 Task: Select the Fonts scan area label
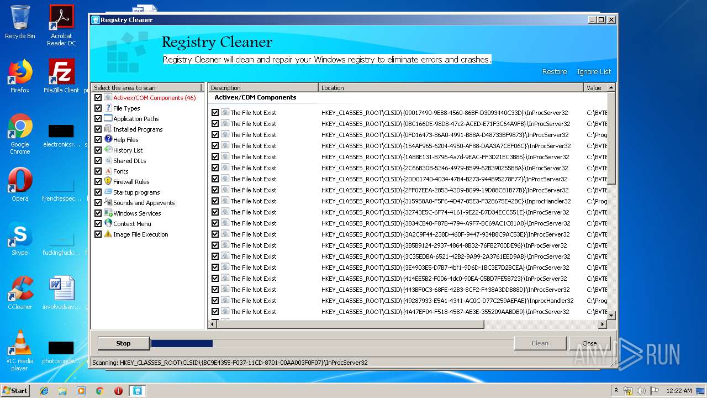[x=121, y=171]
